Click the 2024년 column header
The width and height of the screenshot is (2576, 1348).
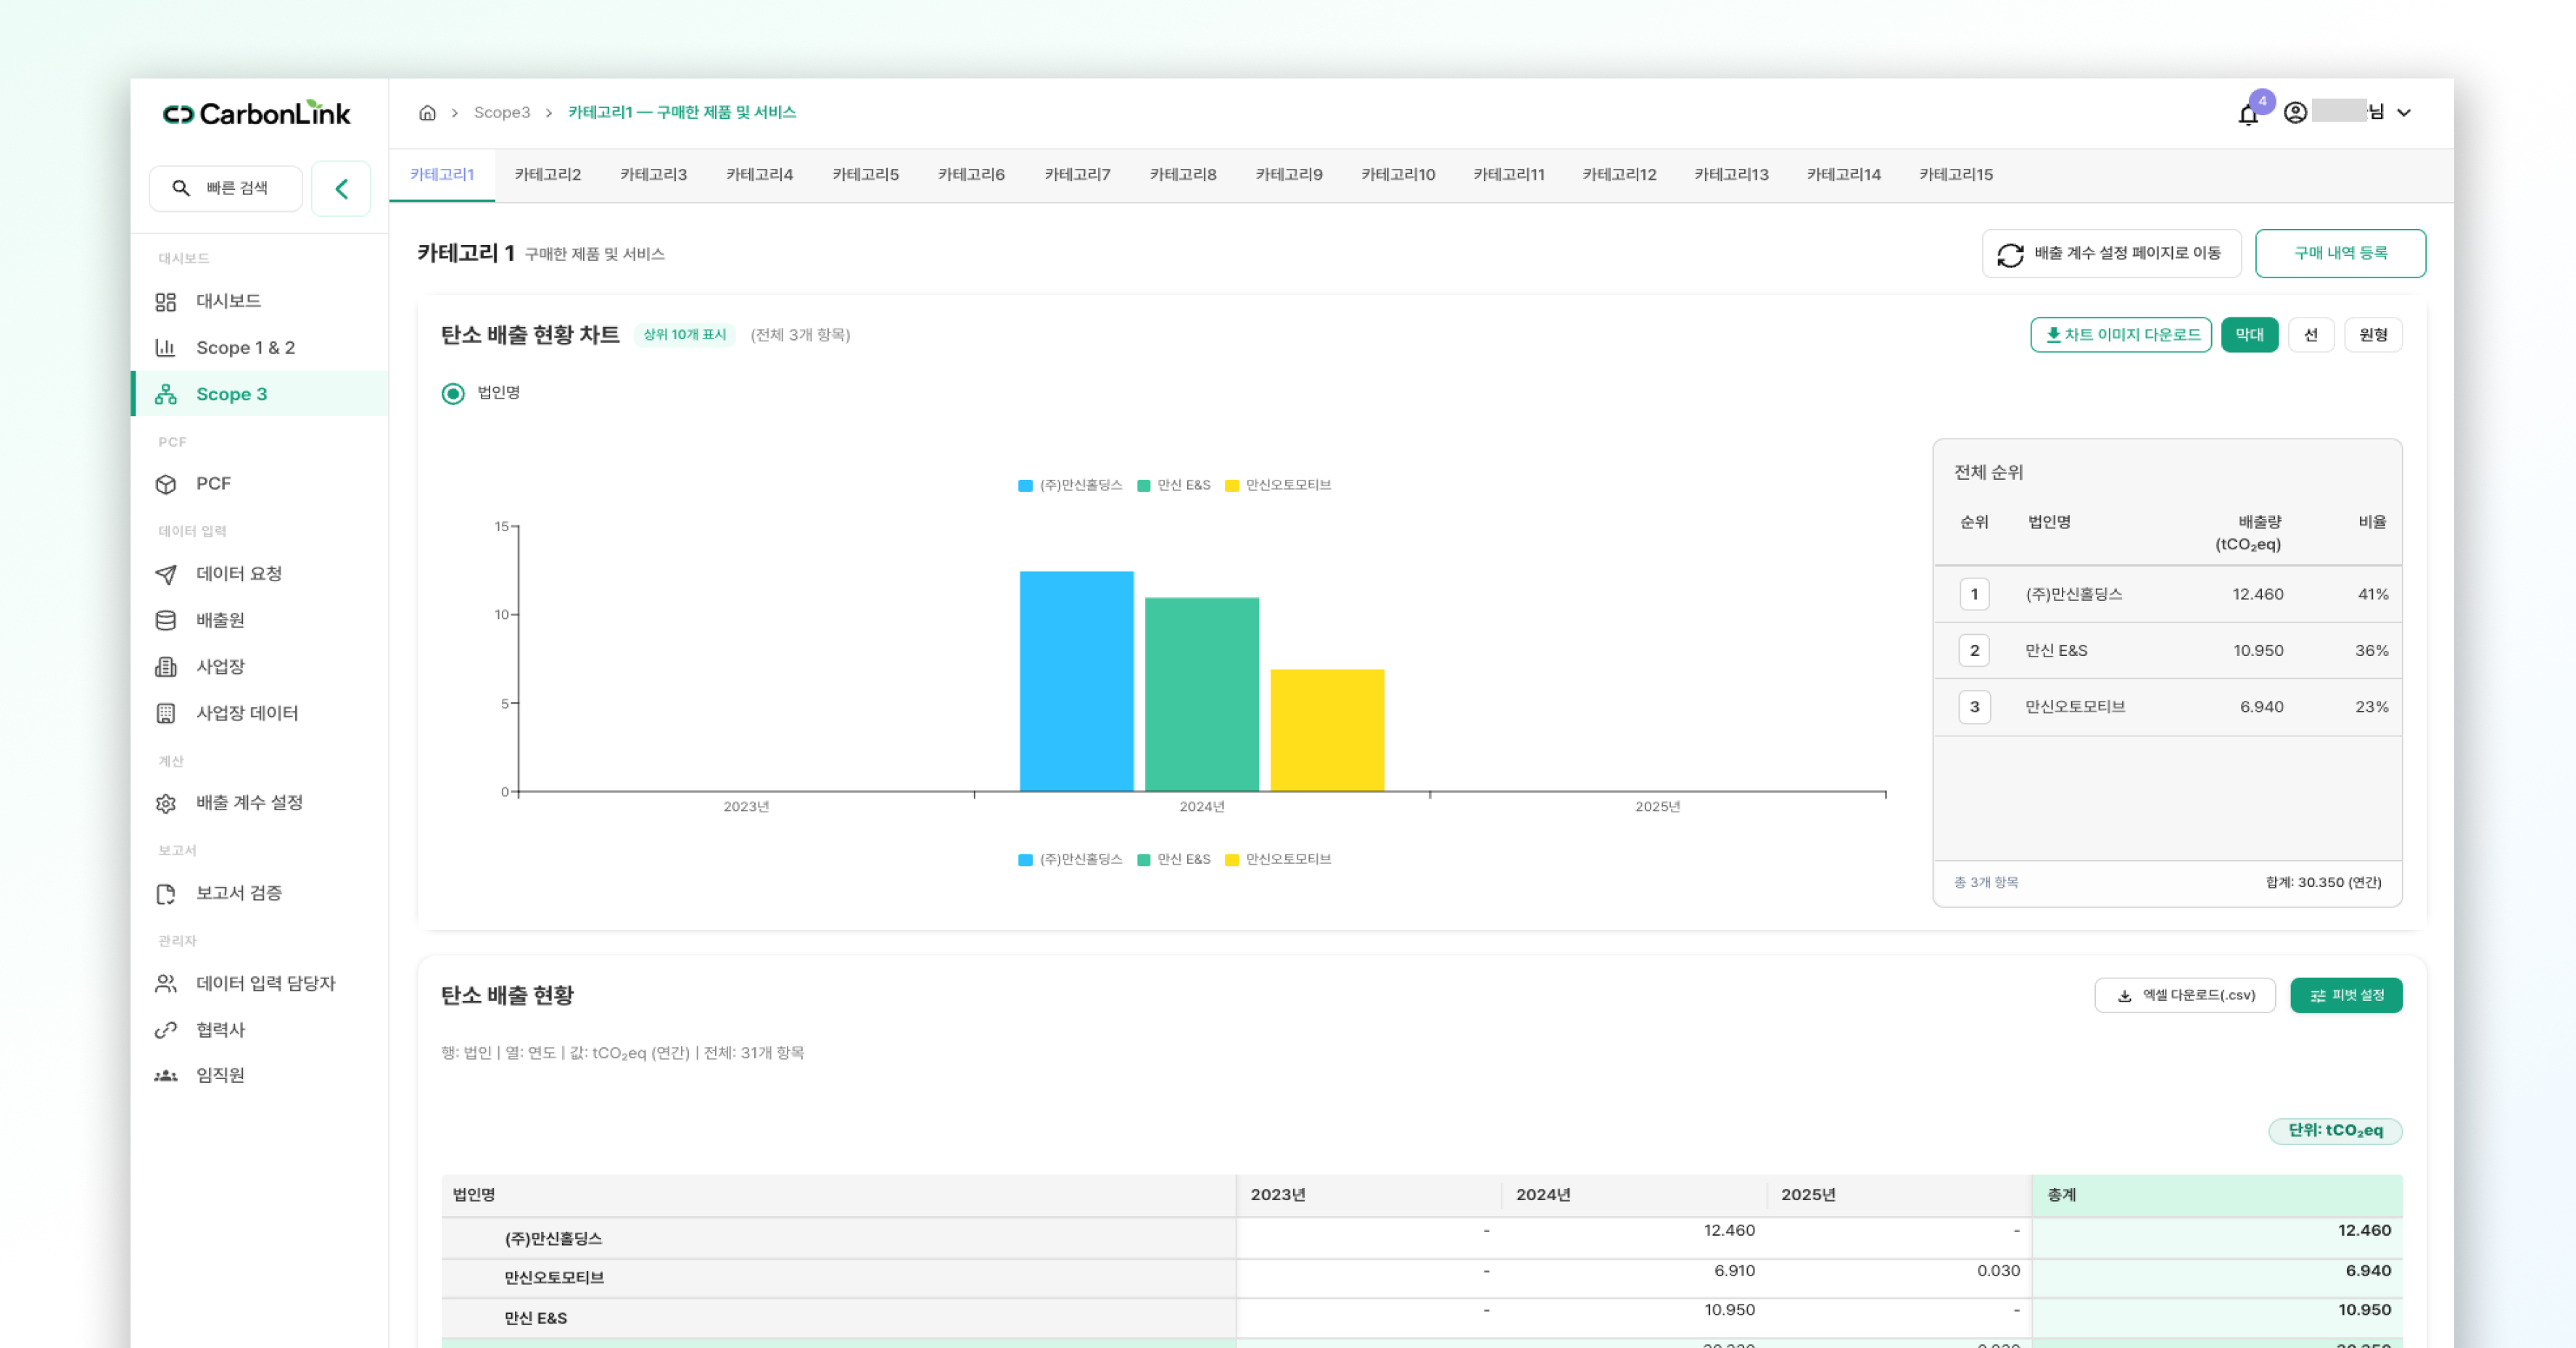click(x=1633, y=1195)
